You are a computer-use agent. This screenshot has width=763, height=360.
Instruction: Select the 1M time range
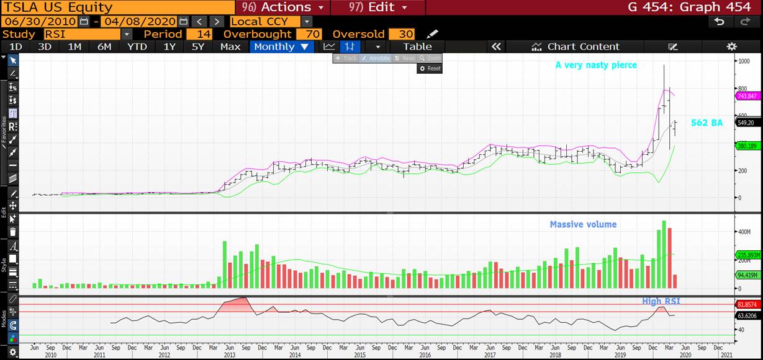tap(74, 46)
